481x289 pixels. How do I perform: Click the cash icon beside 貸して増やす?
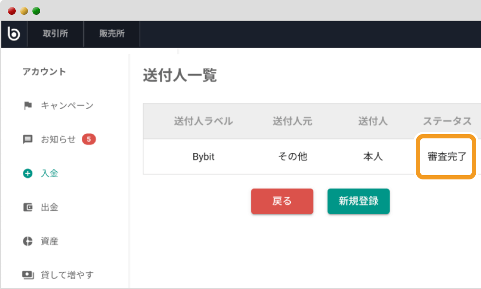tap(28, 275)
